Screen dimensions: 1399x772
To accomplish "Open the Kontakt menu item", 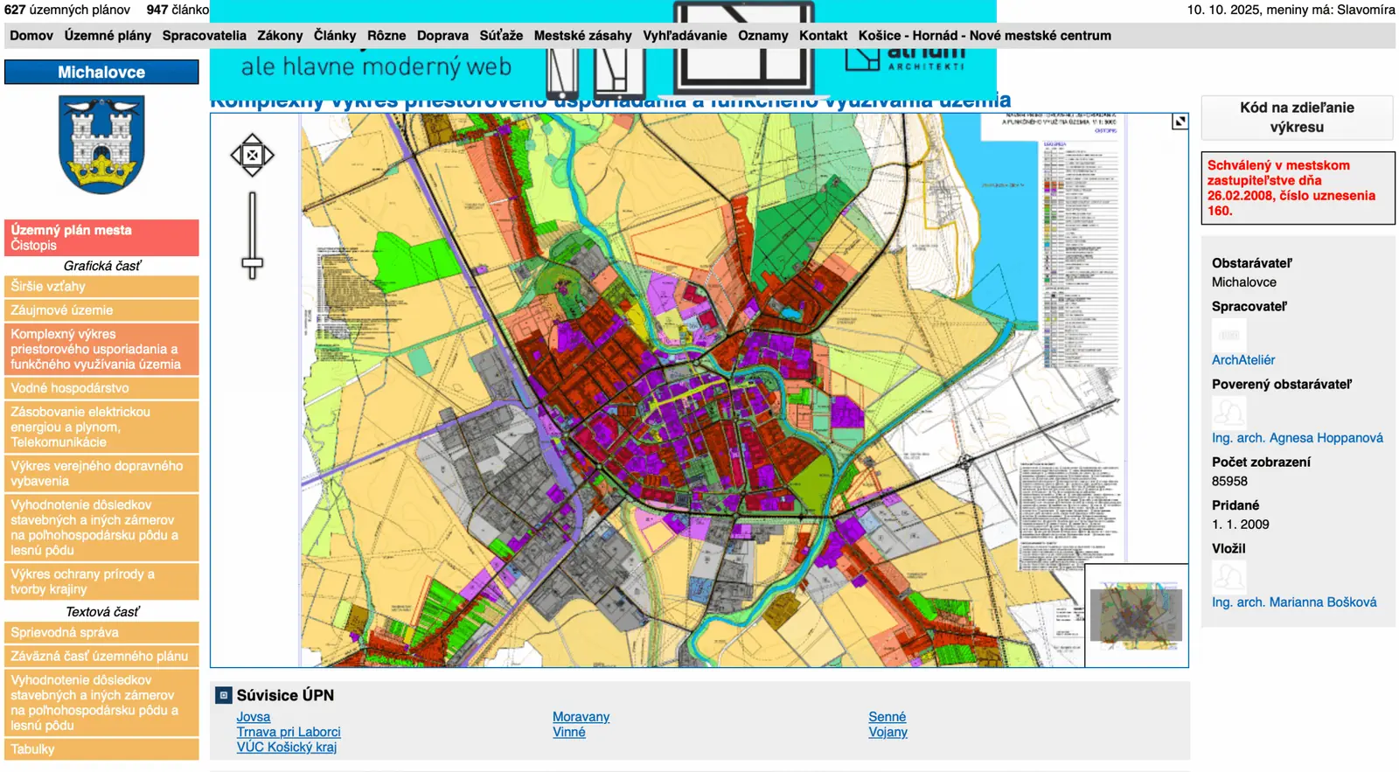I will coord(823,36).
